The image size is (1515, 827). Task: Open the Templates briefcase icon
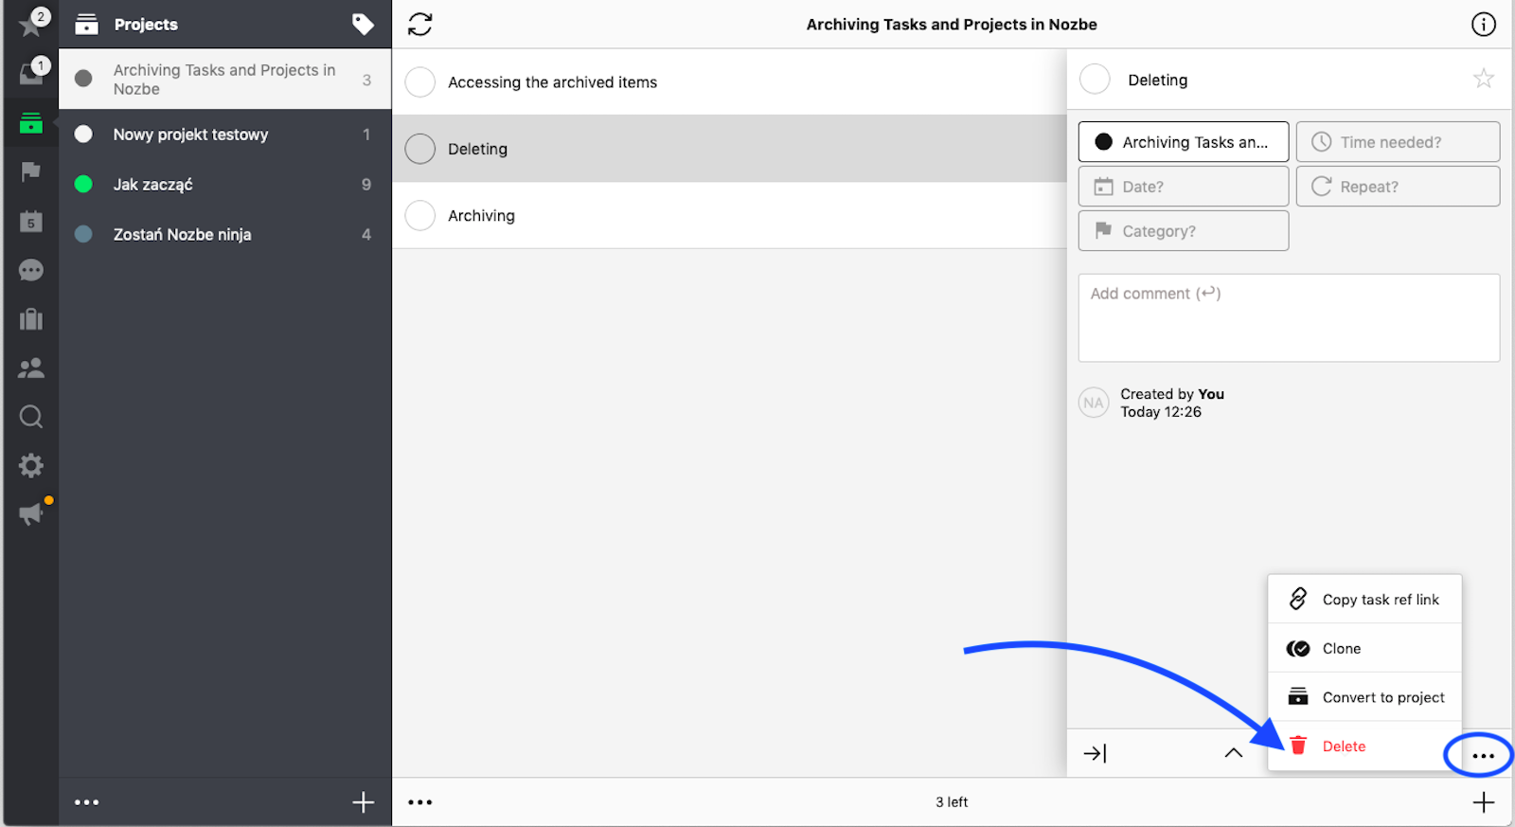[x=31, y=319]
